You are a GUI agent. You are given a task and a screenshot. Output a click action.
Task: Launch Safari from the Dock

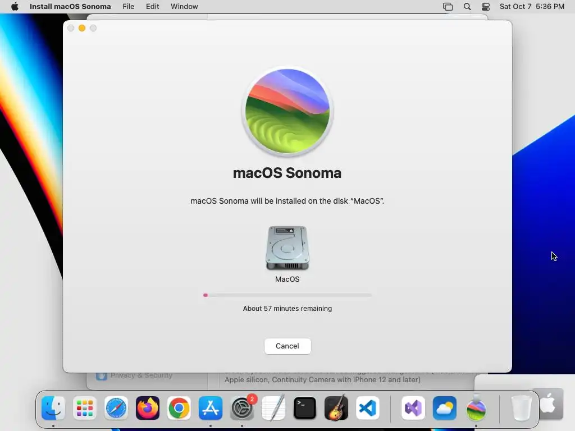(116, 408)
